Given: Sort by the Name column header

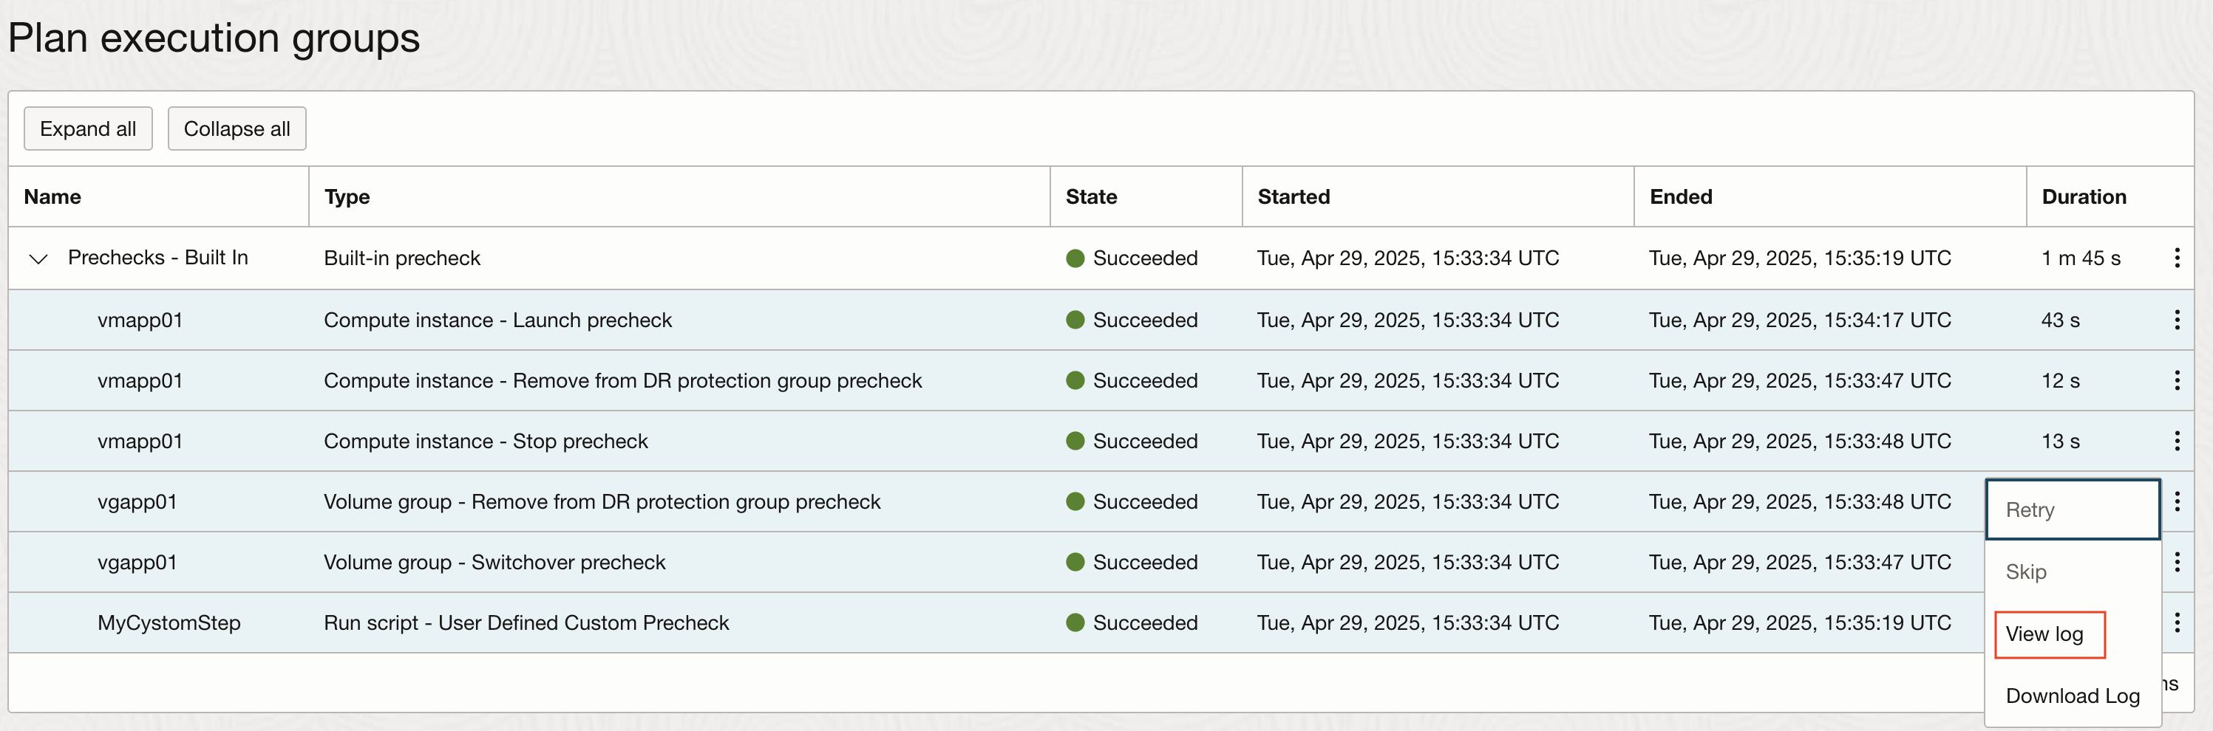Looking at the screenshot, I should coord(52,196).
